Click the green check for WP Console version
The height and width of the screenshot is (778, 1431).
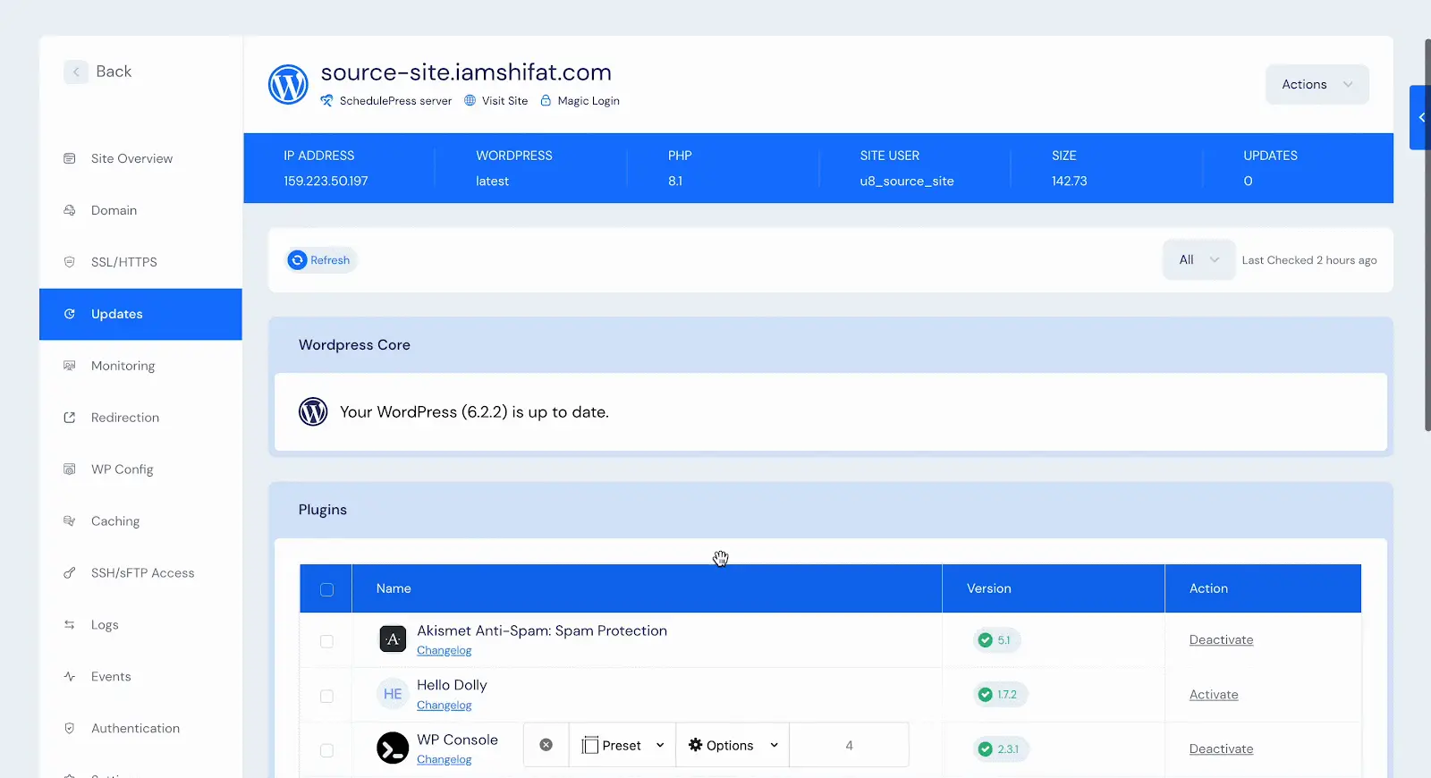click(x=986, y=749)
